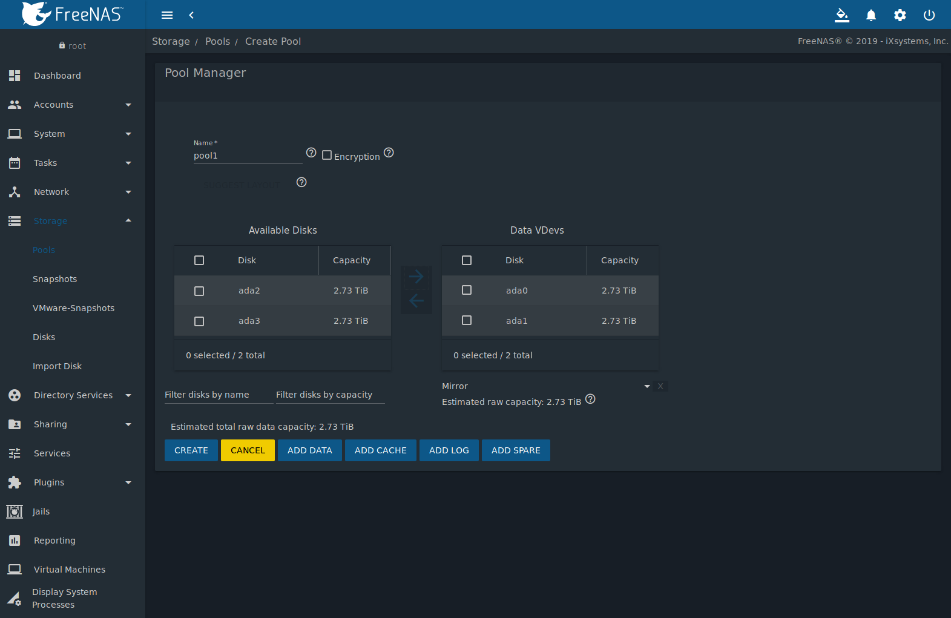Click the Jails icon
Viewport: 951px width, 618px height.
click(15, 511)
